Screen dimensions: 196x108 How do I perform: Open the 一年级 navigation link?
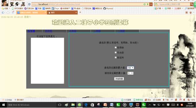click(x=121, y=31)
